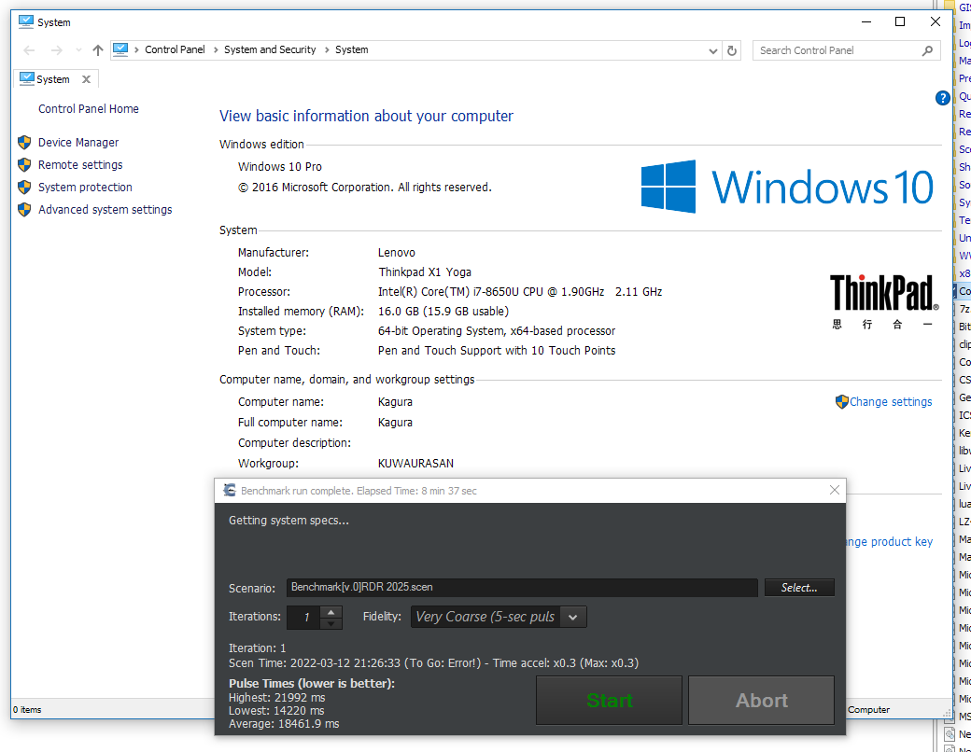Viewport: 971px width, 752px height.
Task: Expand chevron after System and Security breadcrumb
Action: [x=326, y=50]
